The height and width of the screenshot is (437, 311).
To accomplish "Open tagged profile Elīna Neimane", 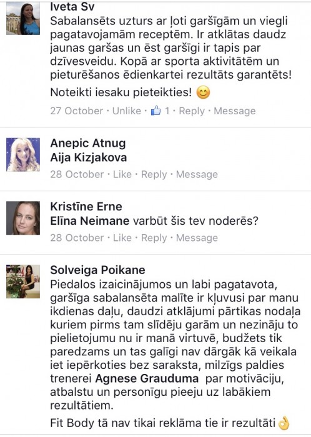I will [x=90, y=221].
